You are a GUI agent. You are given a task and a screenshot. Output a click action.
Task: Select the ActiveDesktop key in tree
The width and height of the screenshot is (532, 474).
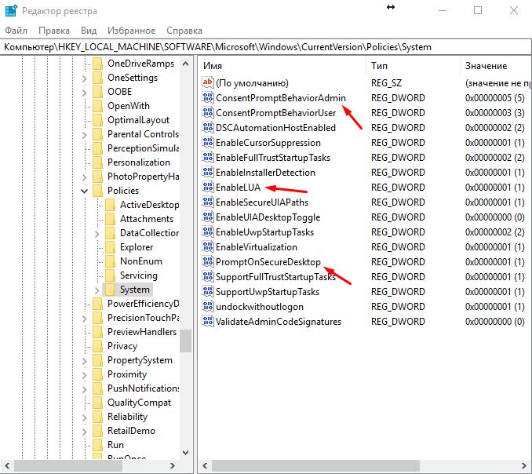[x=149, y=205]
